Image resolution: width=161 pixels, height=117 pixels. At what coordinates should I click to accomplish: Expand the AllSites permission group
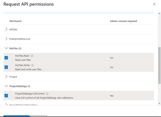click(6, 29)
